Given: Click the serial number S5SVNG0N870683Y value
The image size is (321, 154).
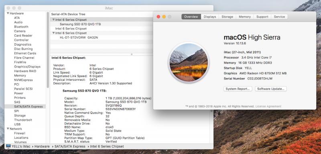Looking at the screenshot, I should tap(121, 109).
